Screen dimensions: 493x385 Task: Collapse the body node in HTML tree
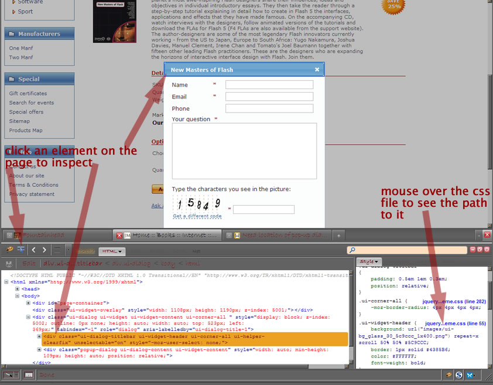(16, 296)
